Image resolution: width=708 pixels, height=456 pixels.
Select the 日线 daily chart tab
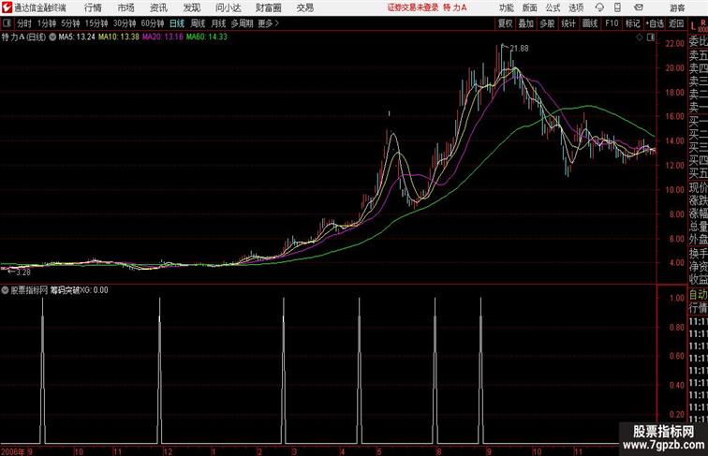point(177,23)
